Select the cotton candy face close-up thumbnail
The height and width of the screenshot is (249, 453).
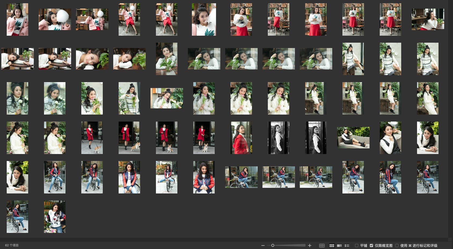204,19
